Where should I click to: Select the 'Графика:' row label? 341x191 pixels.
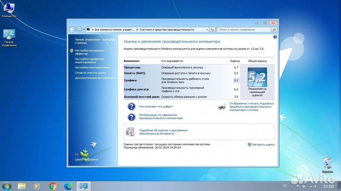131,80
